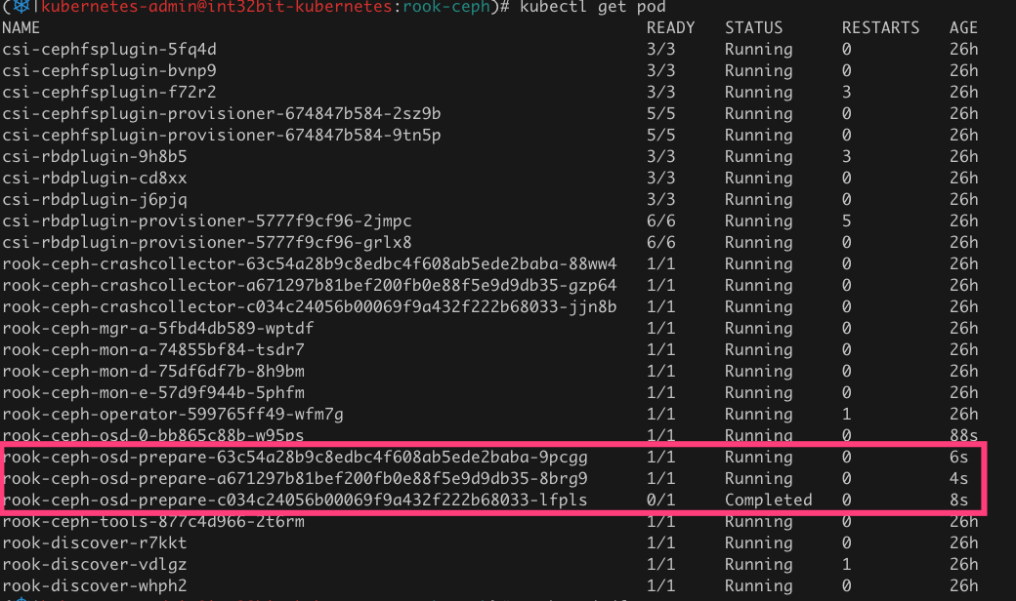The image size is (1016, 601).
Task: Select pod name csi-rbdplugin-j6pjq
Action: (95, 199)
